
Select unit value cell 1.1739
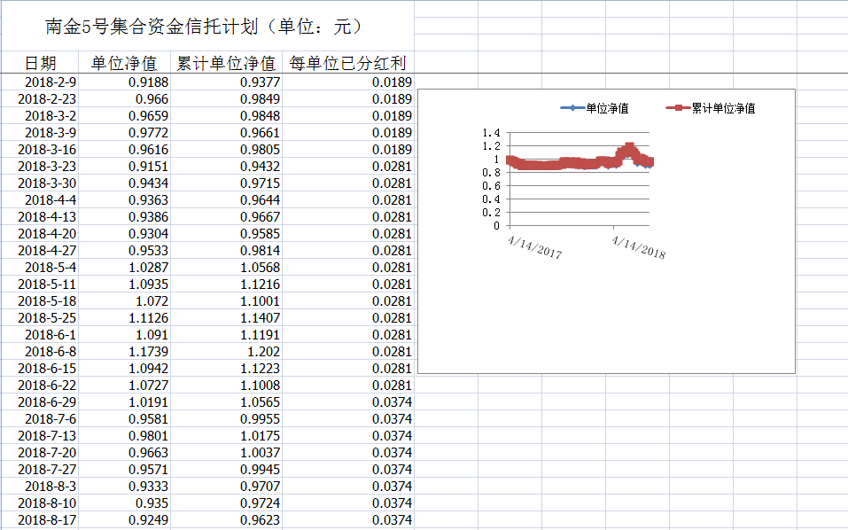[x=124, y=351]
